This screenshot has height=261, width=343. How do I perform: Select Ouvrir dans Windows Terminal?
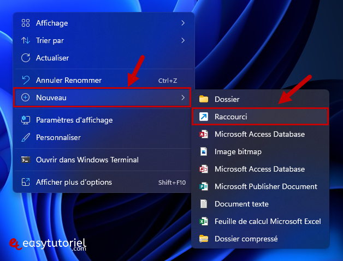[x=104, y=160]
